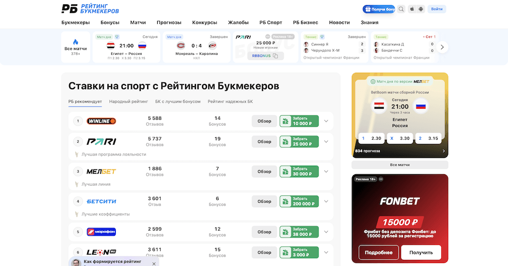The height and width of the screenshot is (266, 508).
Task: Click Забрать 200 000 ₽ Бетсити bonus
Action: click(x=299, y=202)
